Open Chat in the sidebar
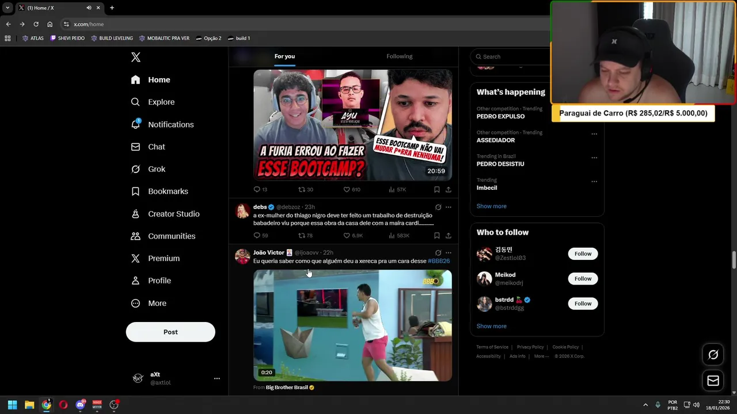The height and width of the screenshot is (414, 737). coord(148,147)
